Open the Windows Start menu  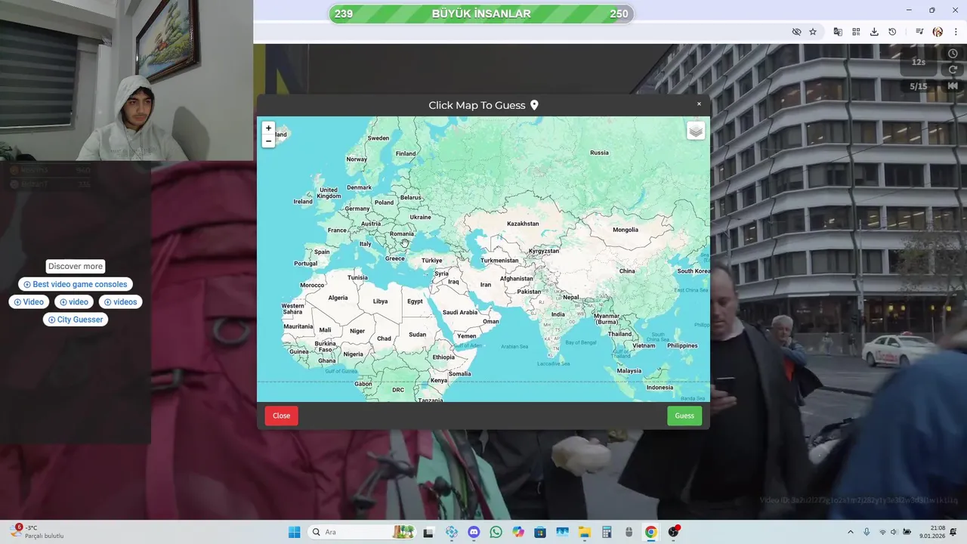295,532
